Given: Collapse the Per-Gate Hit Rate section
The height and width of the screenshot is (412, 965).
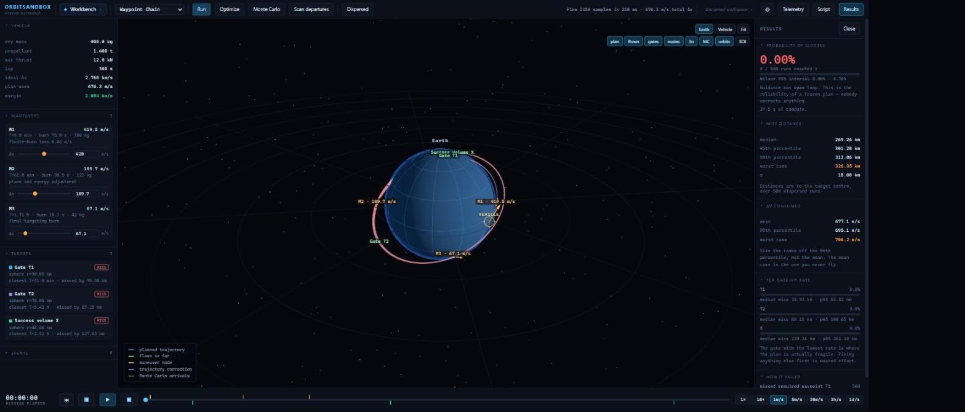Looking at the screenshot, I should pos(810,280).
